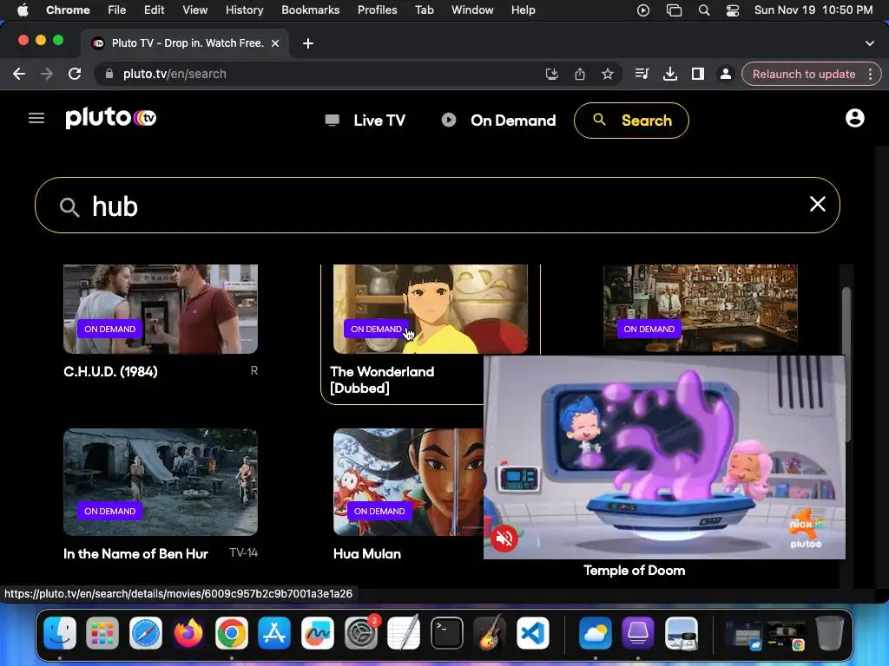Click the share icon in address bar
Image resolution: width=889 pixels, height=666 pixels.
pyautogui.click(x=579, y=74)
